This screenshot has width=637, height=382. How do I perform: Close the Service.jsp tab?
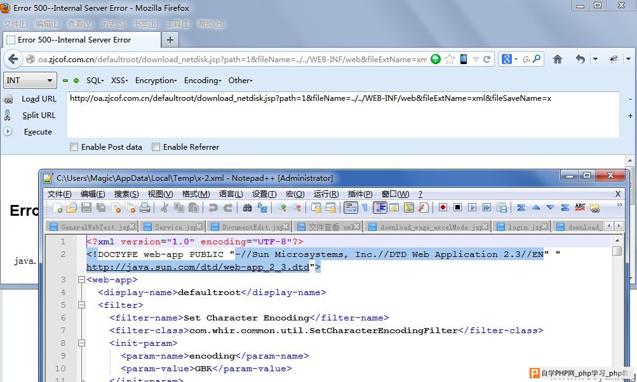pyautogui.click(x=199, y=227)
